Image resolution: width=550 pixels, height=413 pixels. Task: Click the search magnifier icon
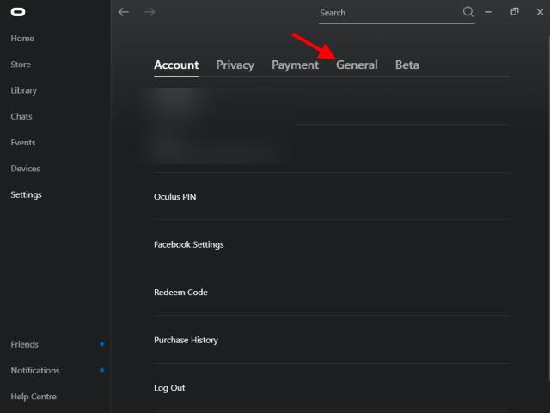point(468,12)
